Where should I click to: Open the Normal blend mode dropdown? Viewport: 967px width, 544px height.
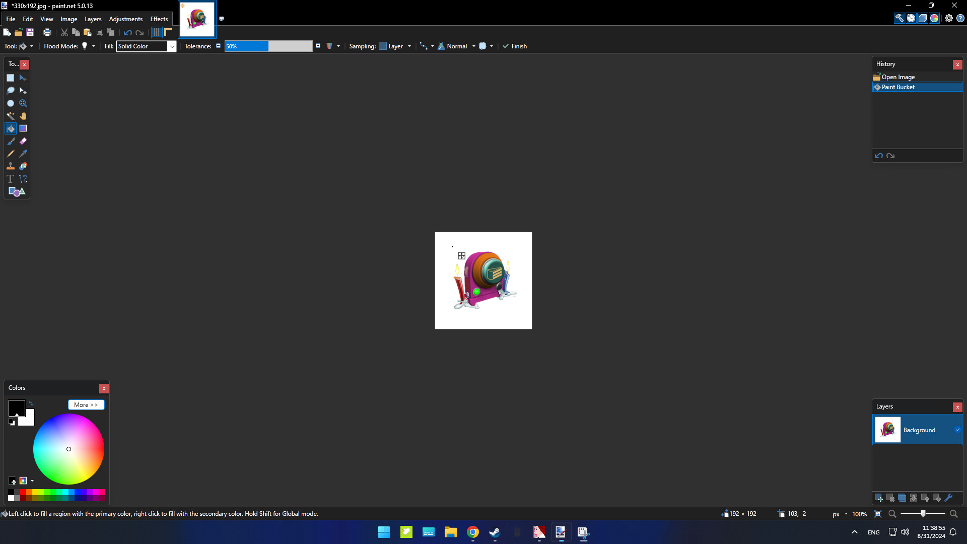coord(473,46)
